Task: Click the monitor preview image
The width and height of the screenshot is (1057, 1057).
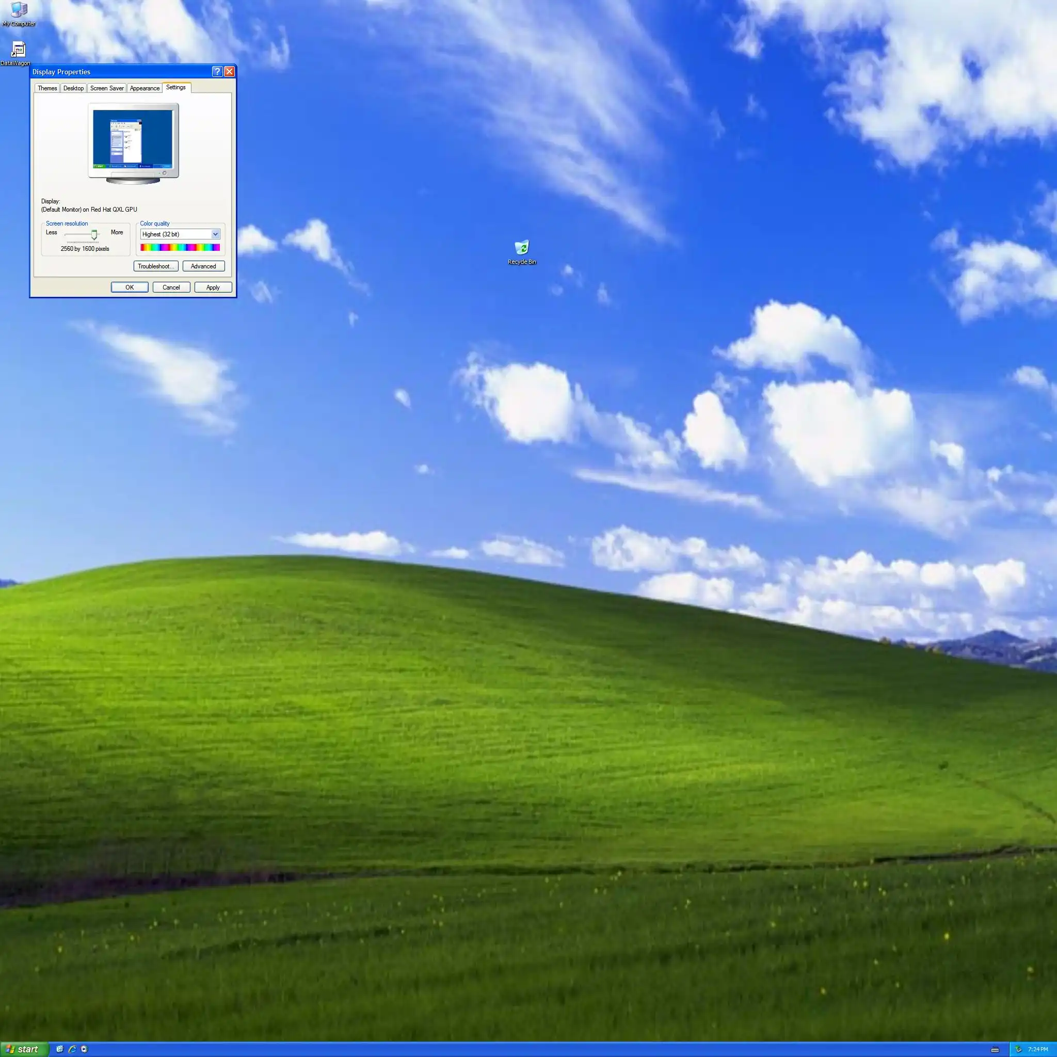Action: tap(133, 142)
